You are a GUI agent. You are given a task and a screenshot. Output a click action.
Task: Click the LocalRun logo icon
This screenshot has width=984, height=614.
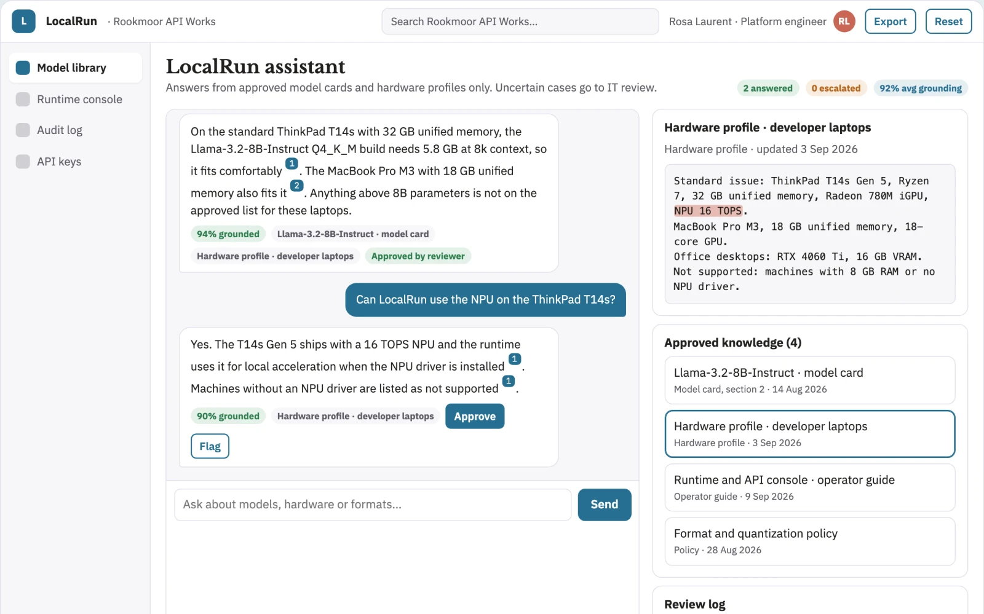coord(23,22)
